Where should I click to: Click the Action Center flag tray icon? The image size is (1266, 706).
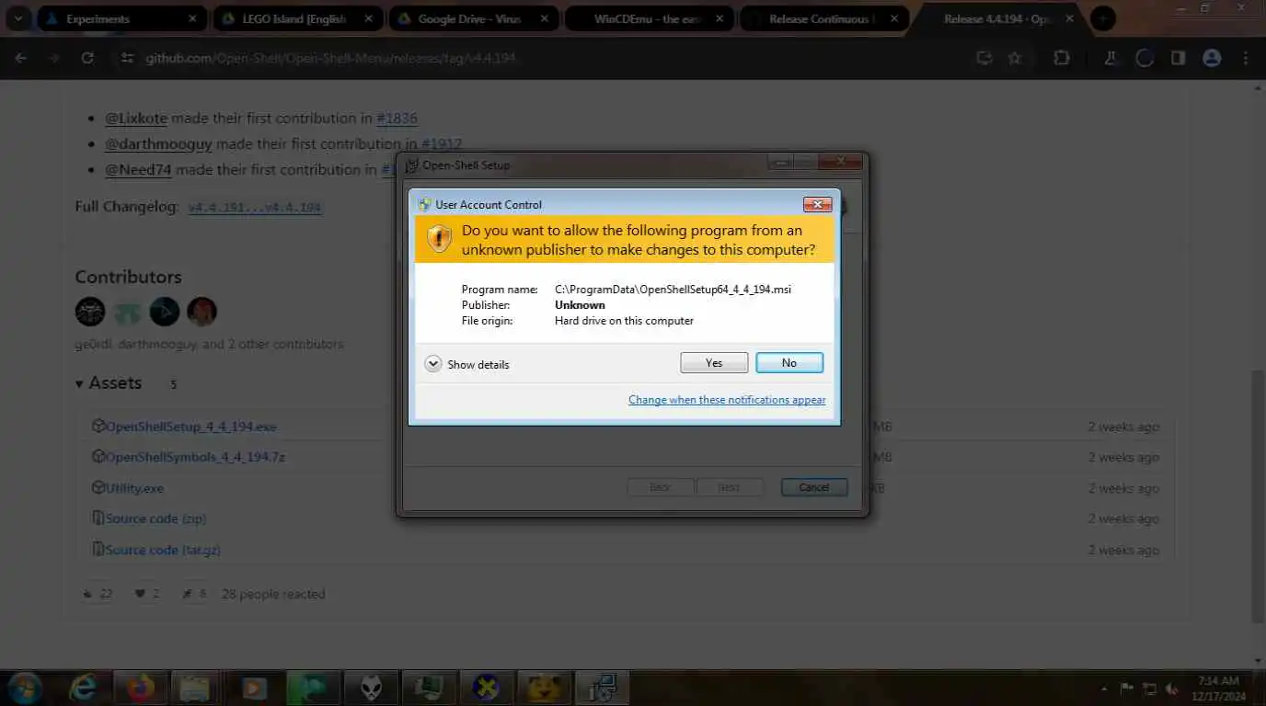1127,689
